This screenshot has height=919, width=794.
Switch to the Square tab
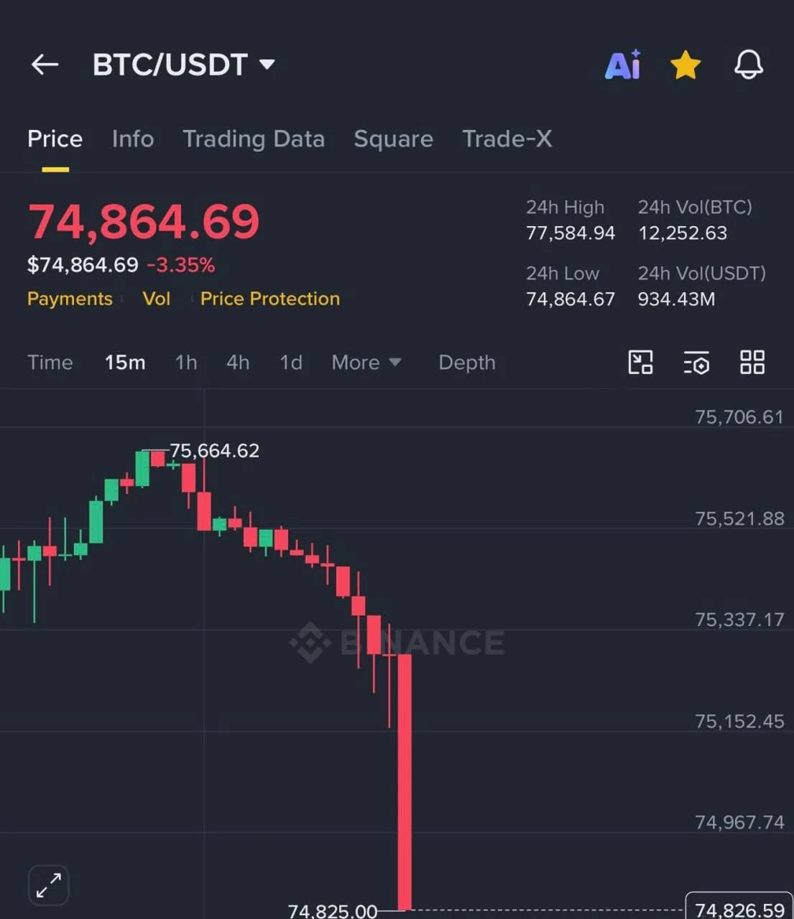[x=393, y=139]
